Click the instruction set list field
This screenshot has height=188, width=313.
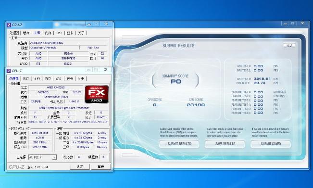[x=69, y=122]
